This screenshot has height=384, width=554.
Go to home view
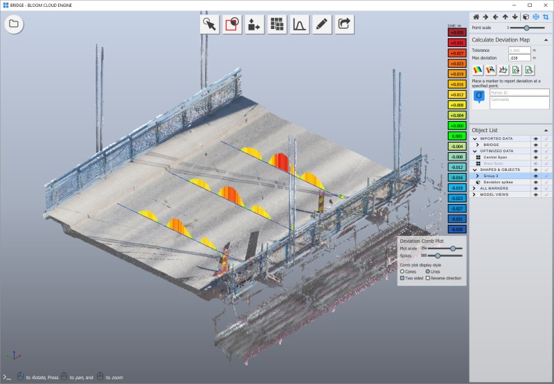[x=476, y=17]
